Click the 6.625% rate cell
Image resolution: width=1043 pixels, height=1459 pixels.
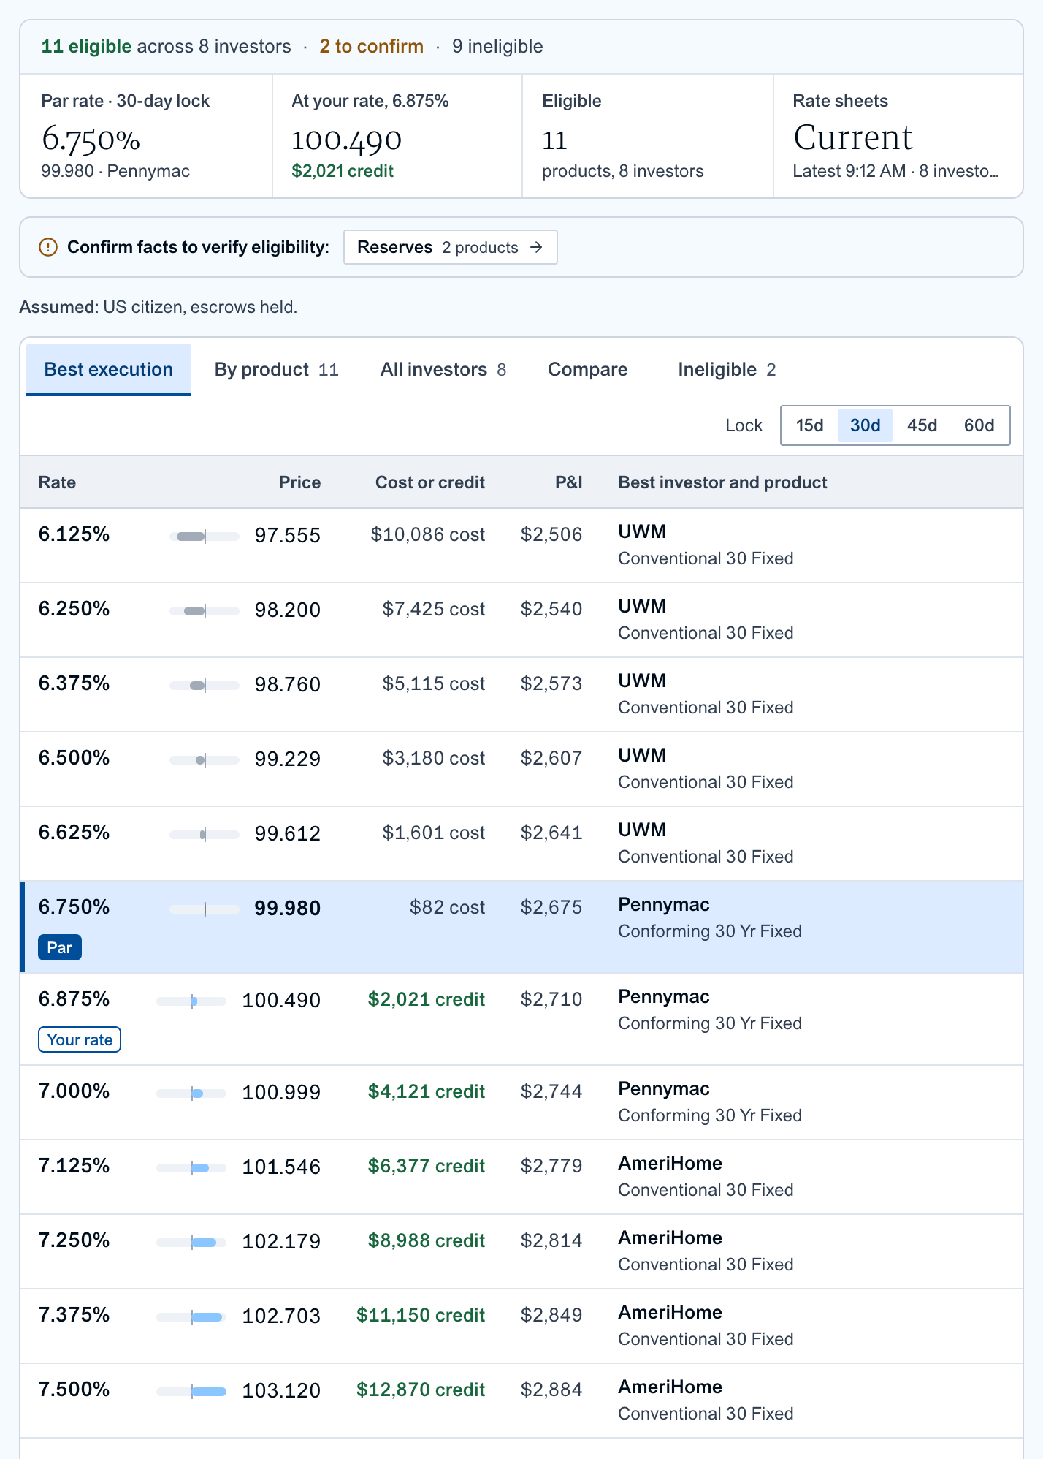pos(74,833)
